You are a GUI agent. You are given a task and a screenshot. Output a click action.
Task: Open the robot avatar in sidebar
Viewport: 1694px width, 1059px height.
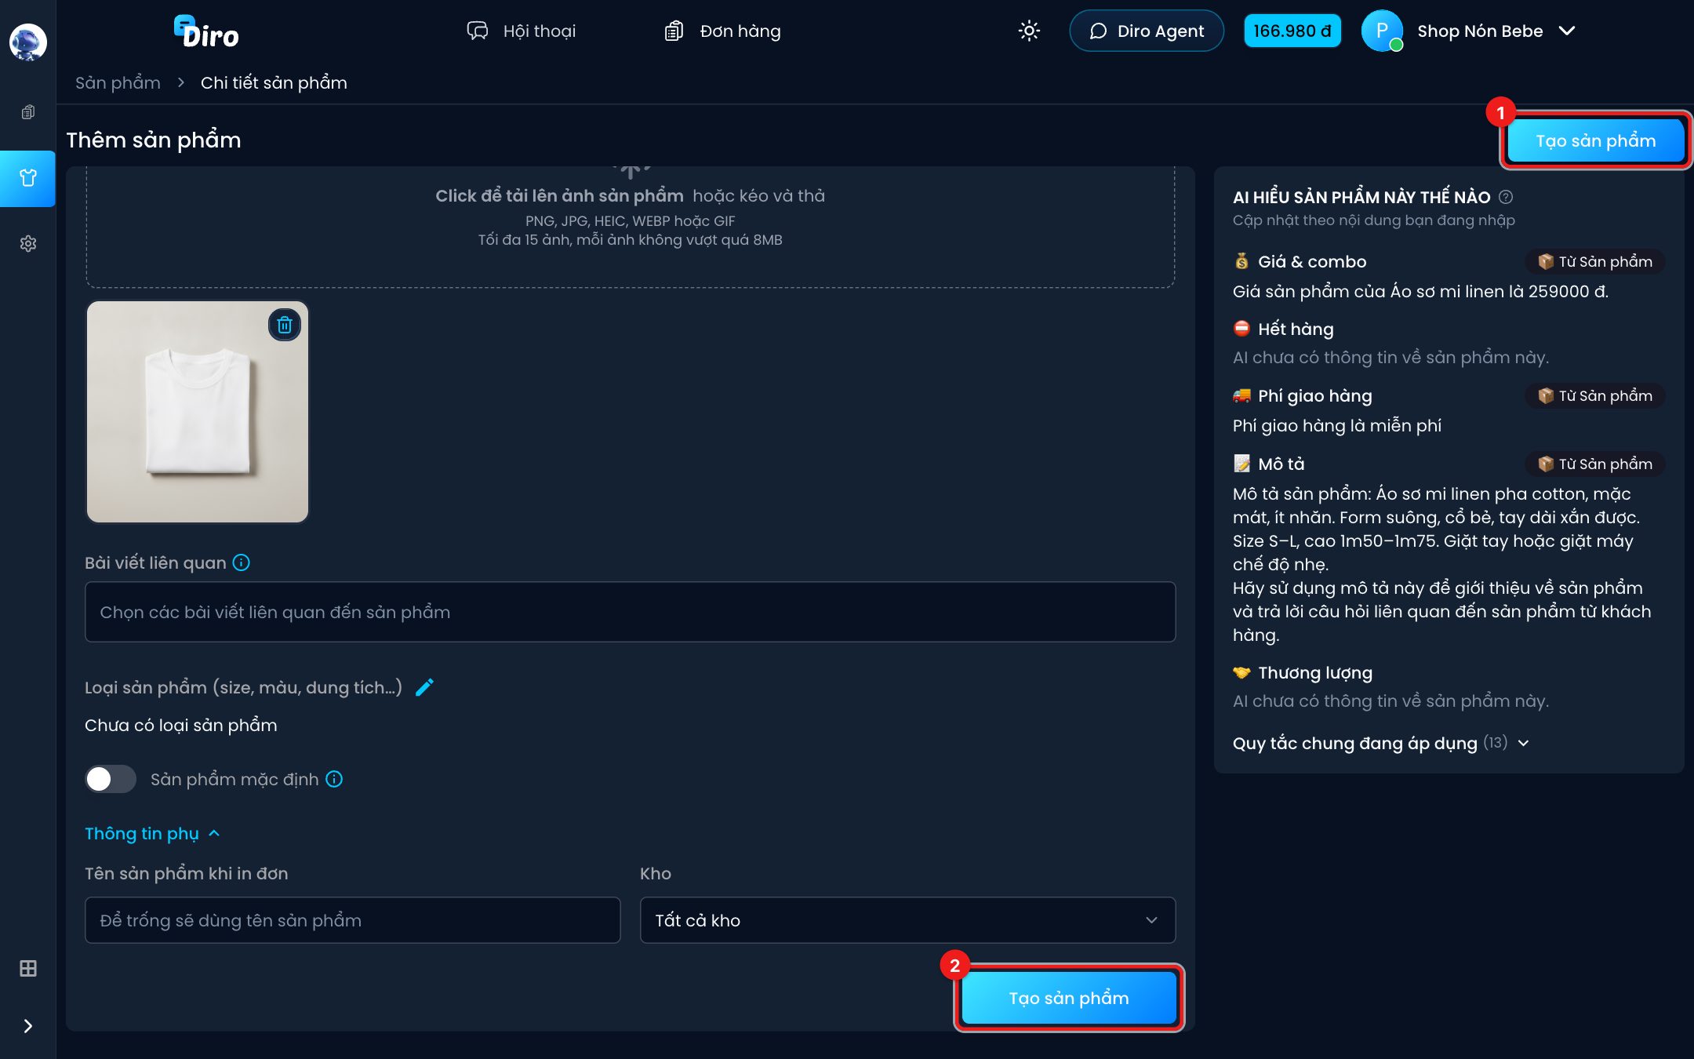[27, 42]
